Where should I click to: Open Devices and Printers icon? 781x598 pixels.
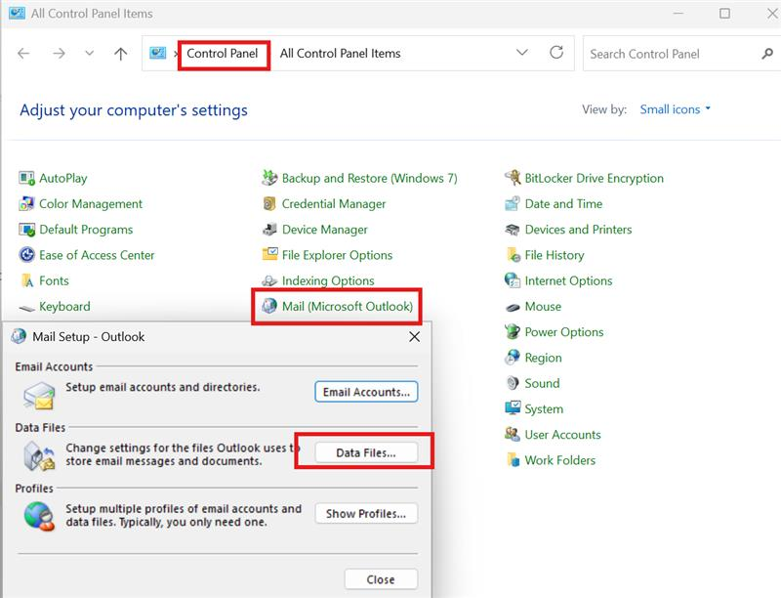coord(513,230)
